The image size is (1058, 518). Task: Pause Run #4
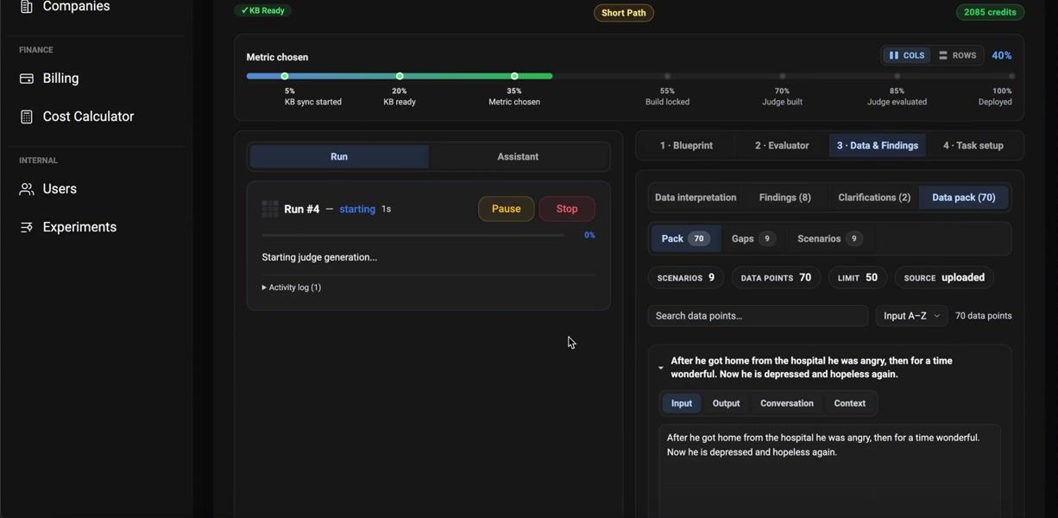pyautogui.click(x=507, y=209)
